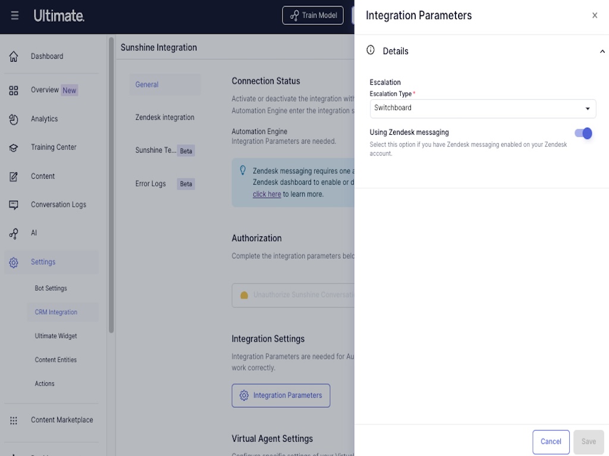This screenshot has height=456, width=609.
Task: Close the Integration Parameters panel
Action: tap(594, 15)
